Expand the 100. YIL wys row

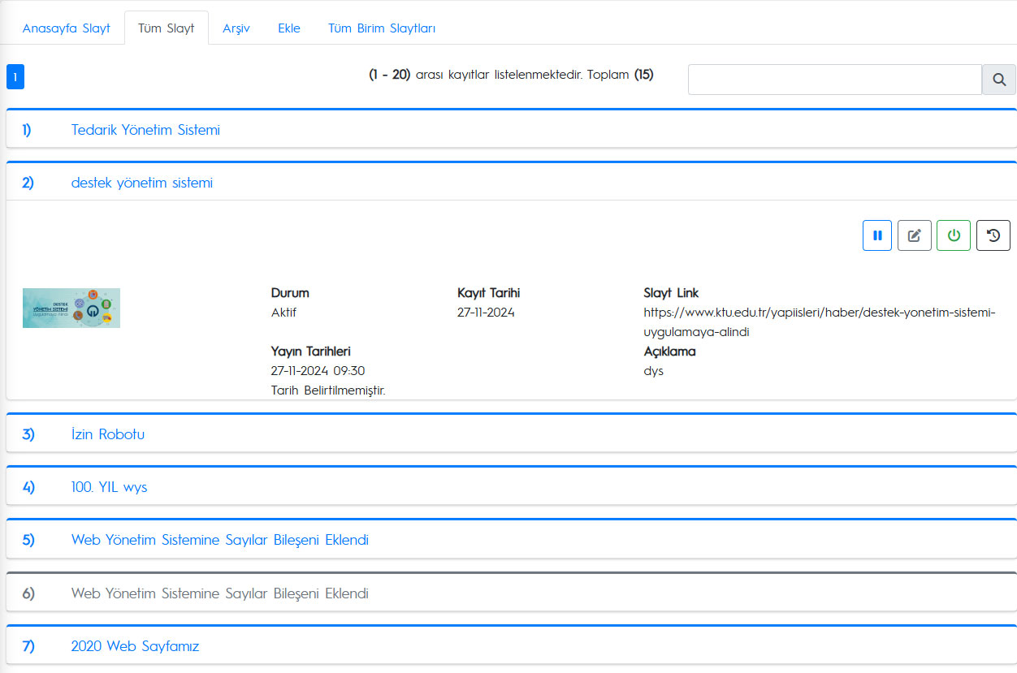coord(511,486)
